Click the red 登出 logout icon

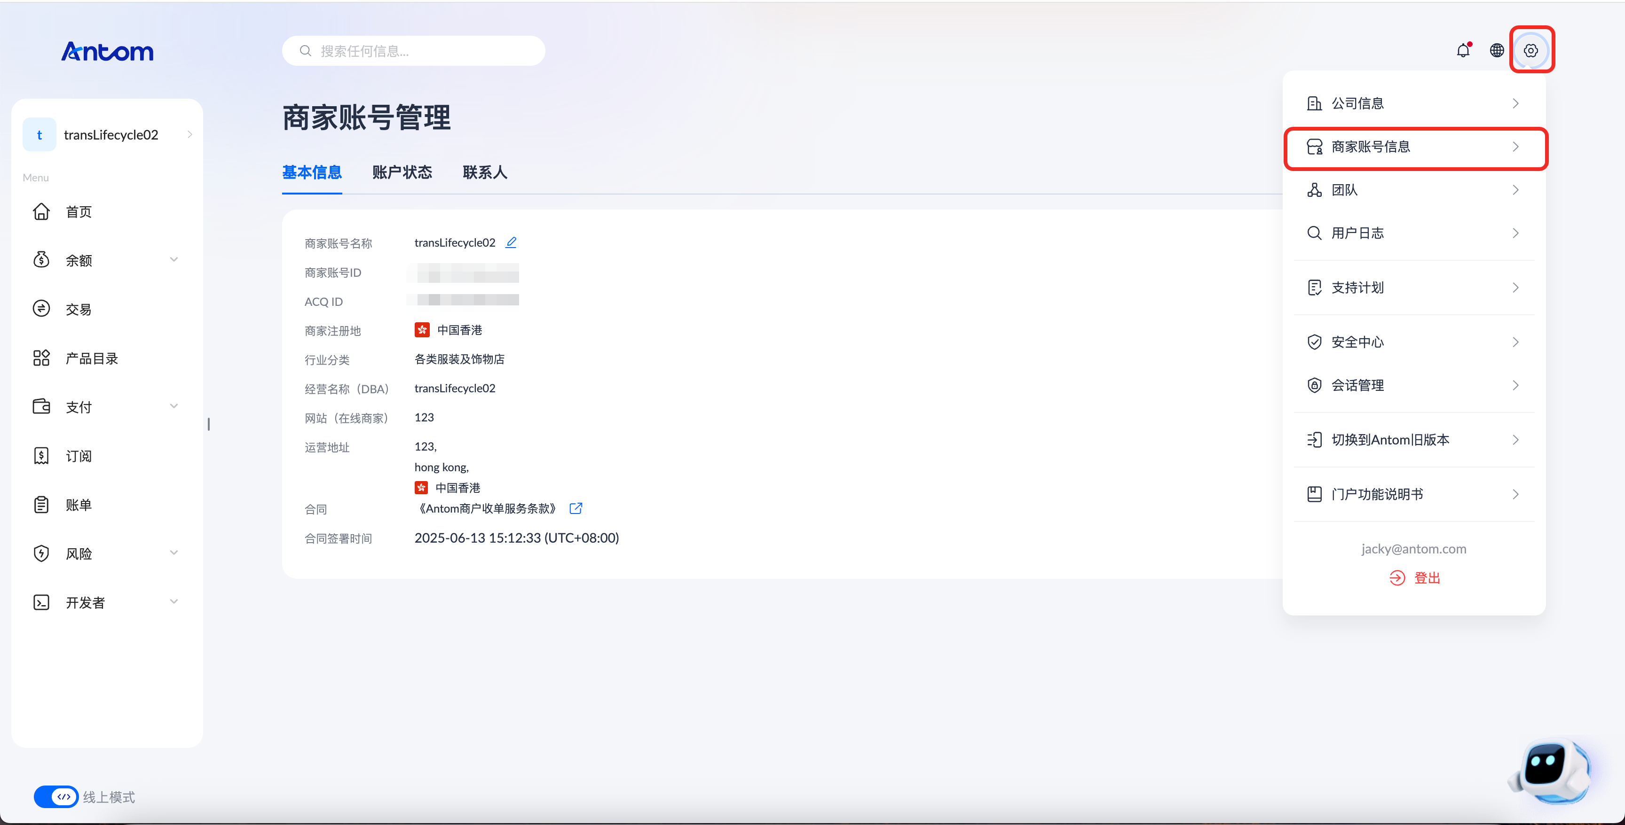[x=1397, y=578]
